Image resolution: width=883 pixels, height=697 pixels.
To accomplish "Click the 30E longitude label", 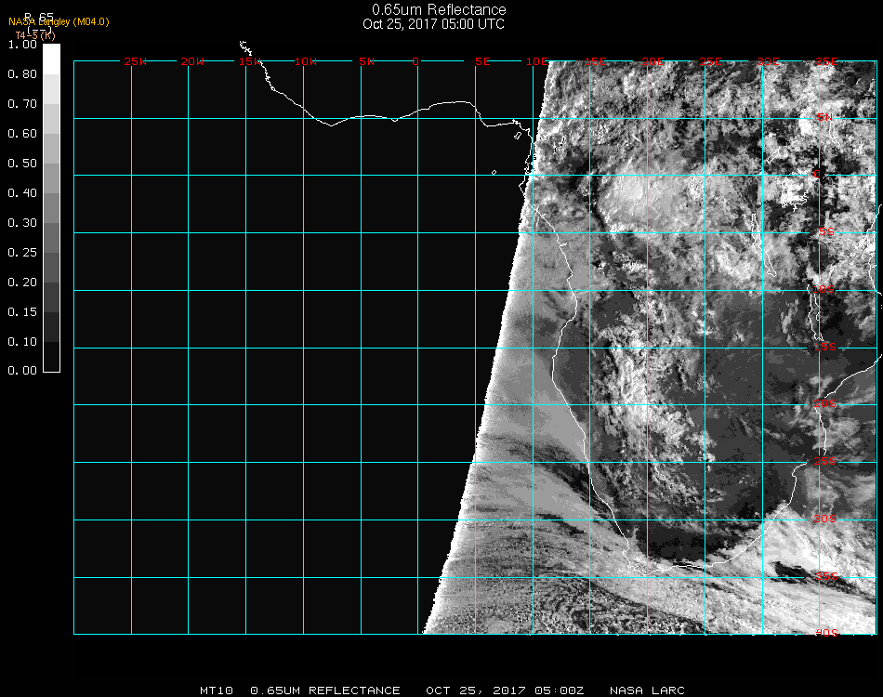I will pos(768,61).
